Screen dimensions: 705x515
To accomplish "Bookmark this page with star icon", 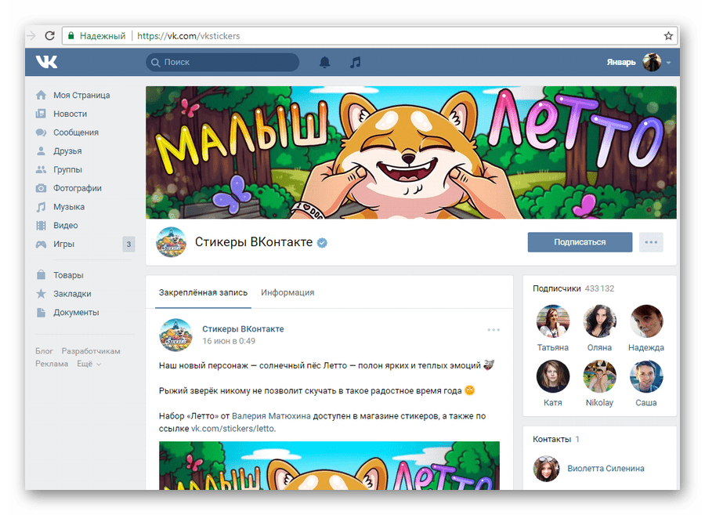I will click(x=668, y=35).
